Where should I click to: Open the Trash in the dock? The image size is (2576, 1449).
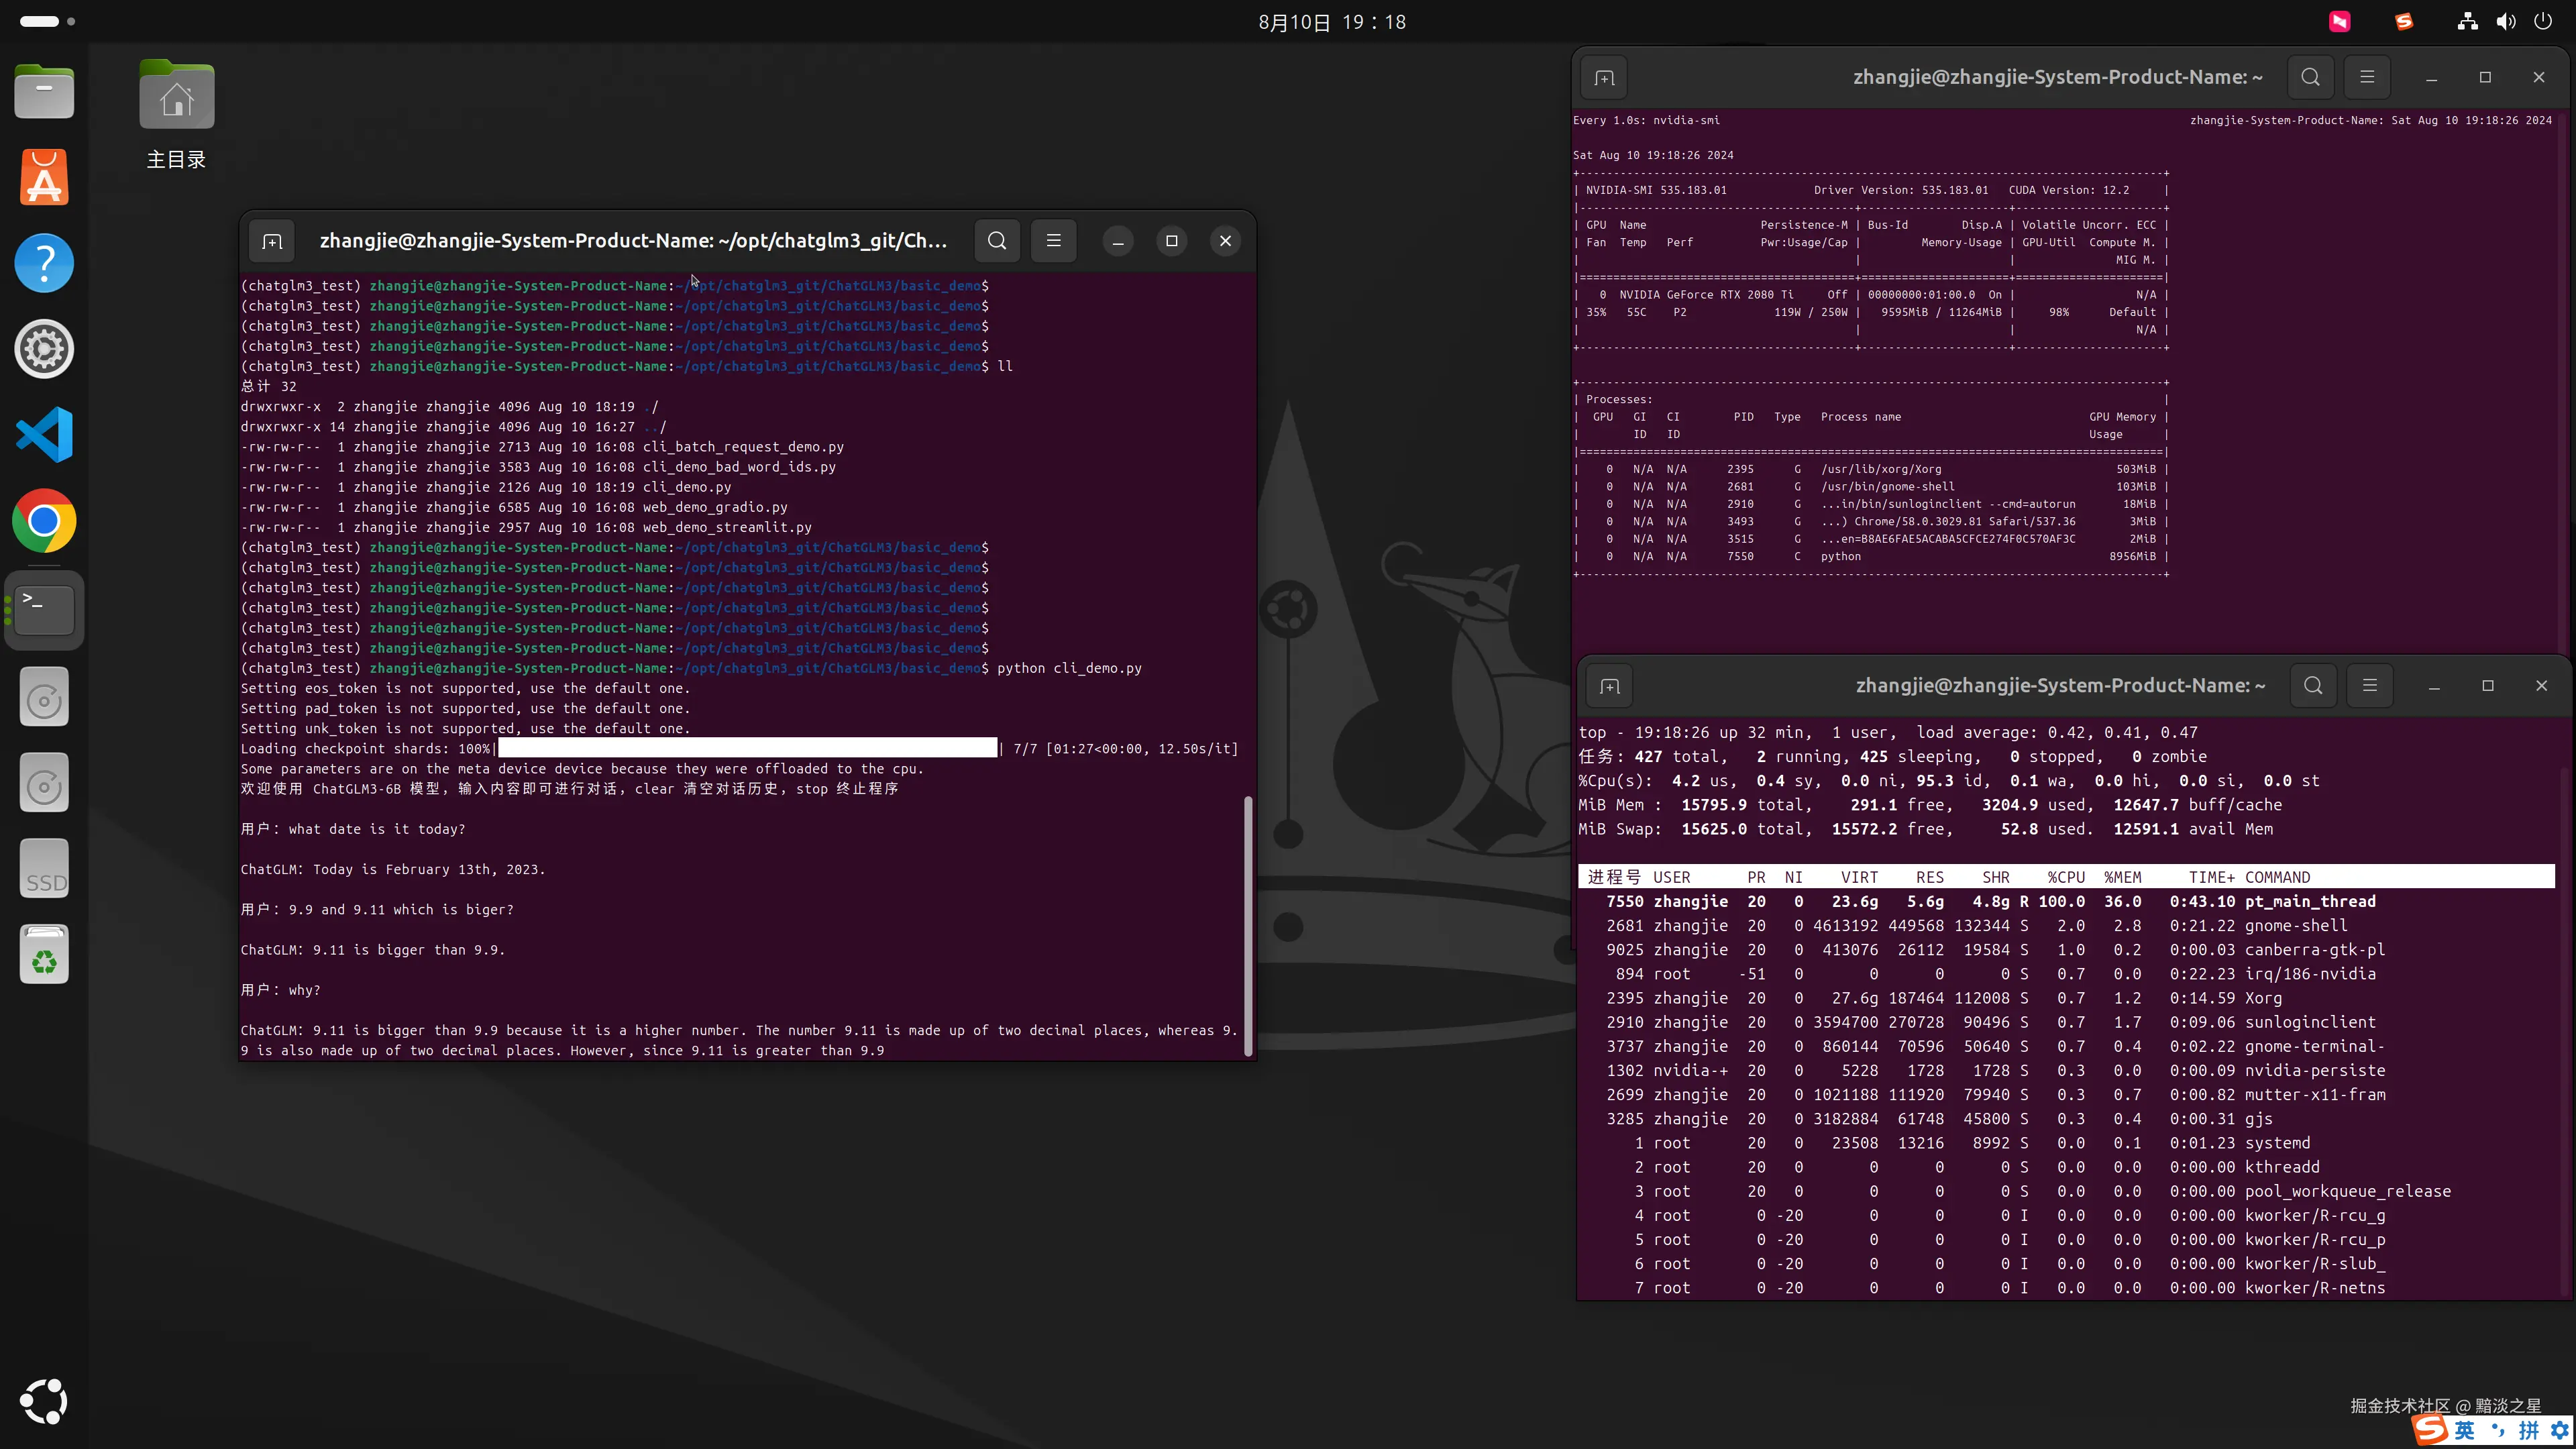click(44, 955)
